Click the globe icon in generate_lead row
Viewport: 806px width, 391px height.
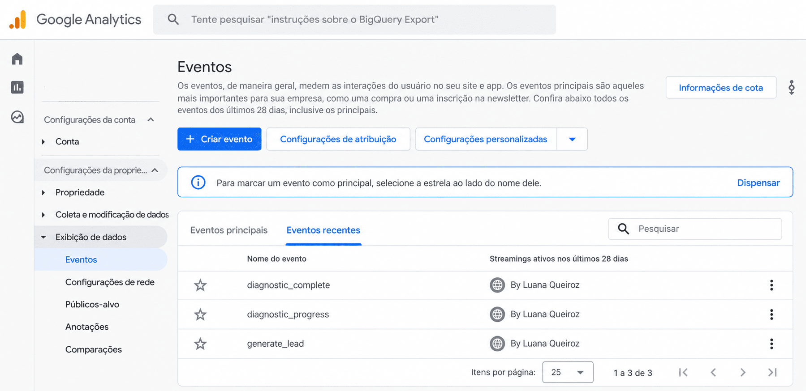click(497, 344)
